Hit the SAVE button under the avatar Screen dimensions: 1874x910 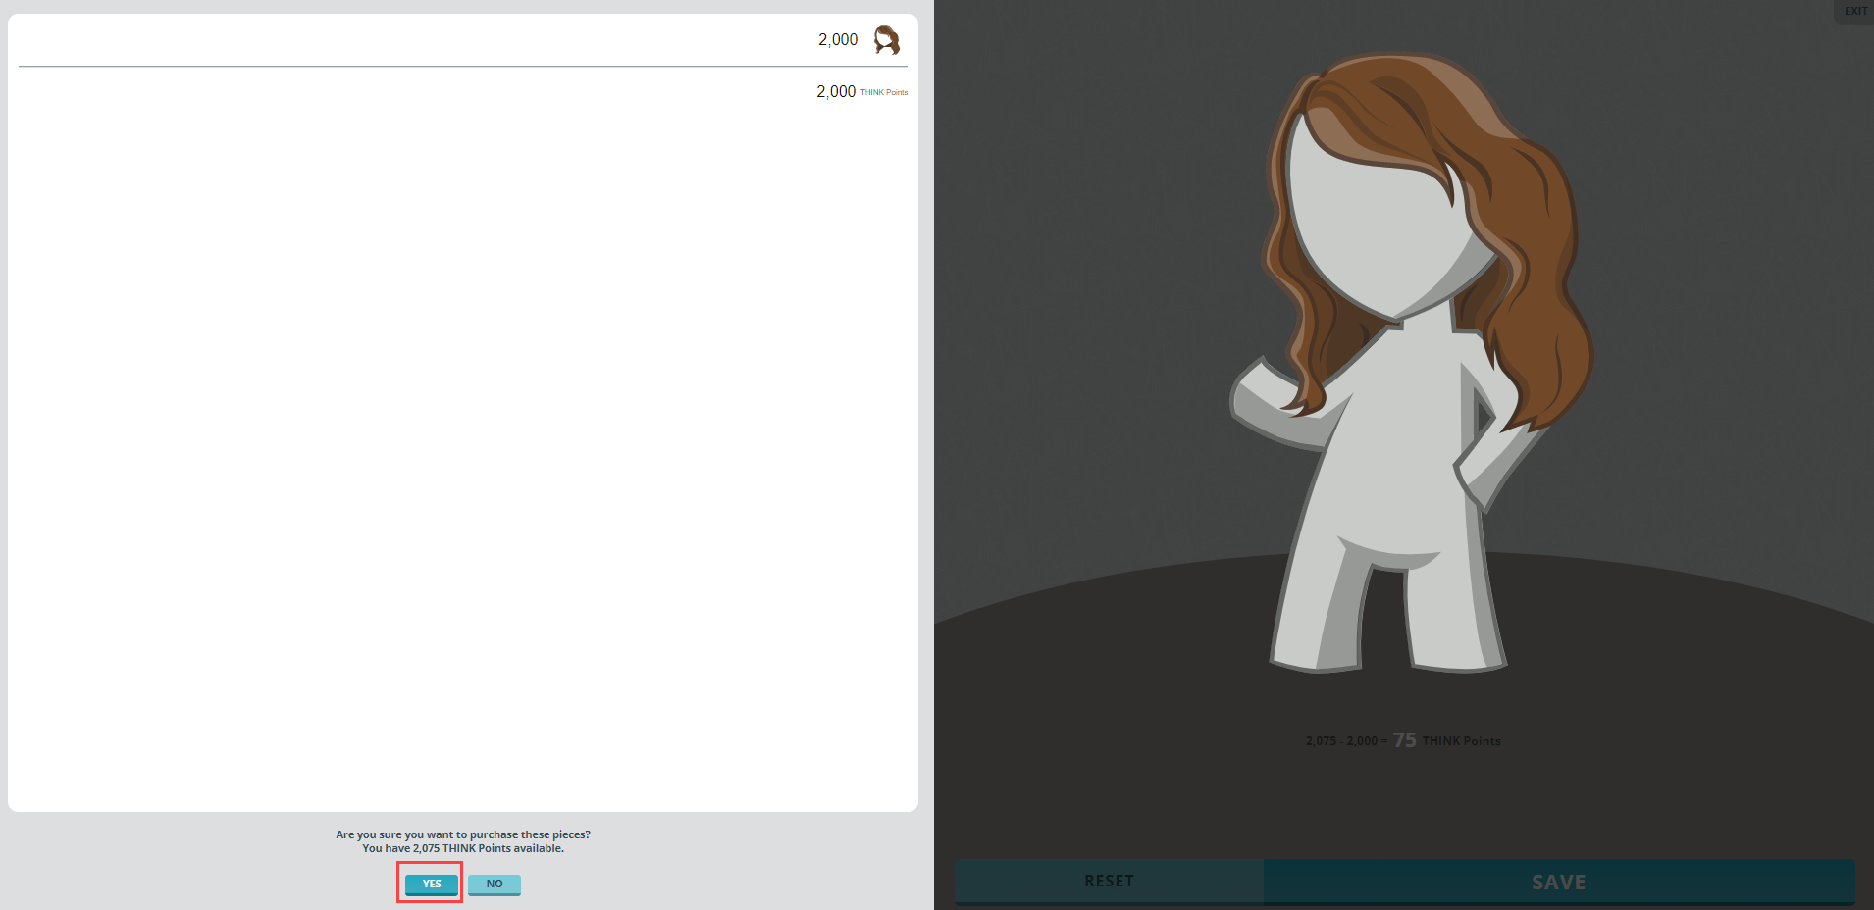pos(1558,882)
